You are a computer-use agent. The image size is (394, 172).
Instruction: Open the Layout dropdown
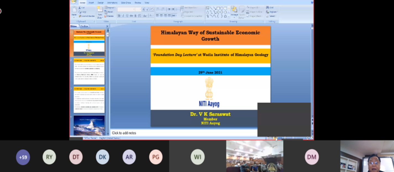coord(110,8)
